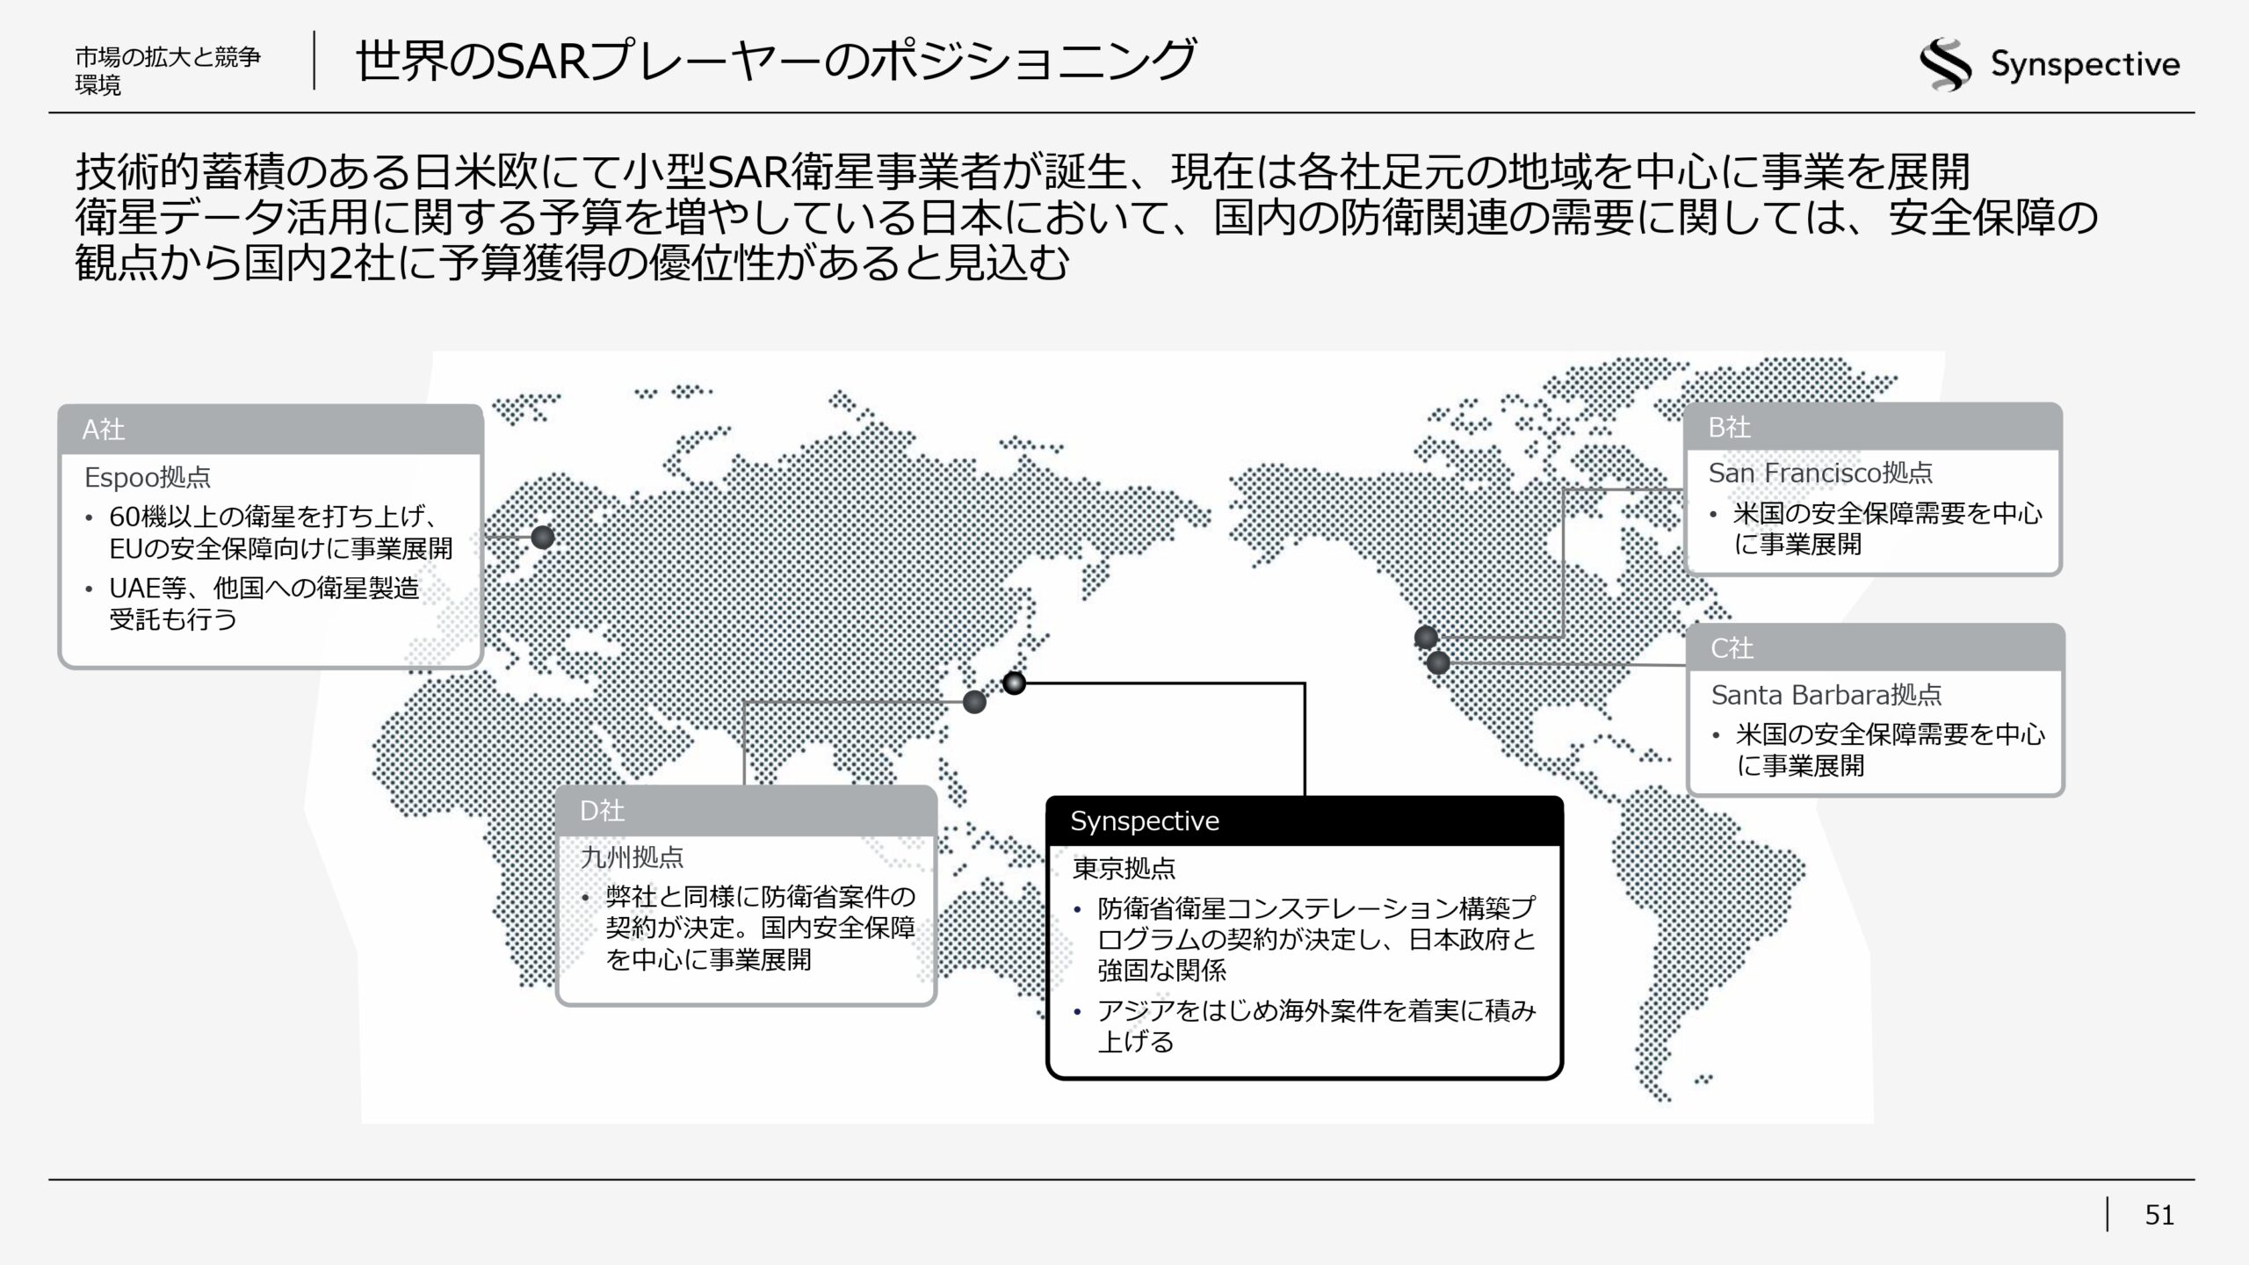Click the slide title 世界のSARプレーヤーのポジショニング

pos(776,61)
